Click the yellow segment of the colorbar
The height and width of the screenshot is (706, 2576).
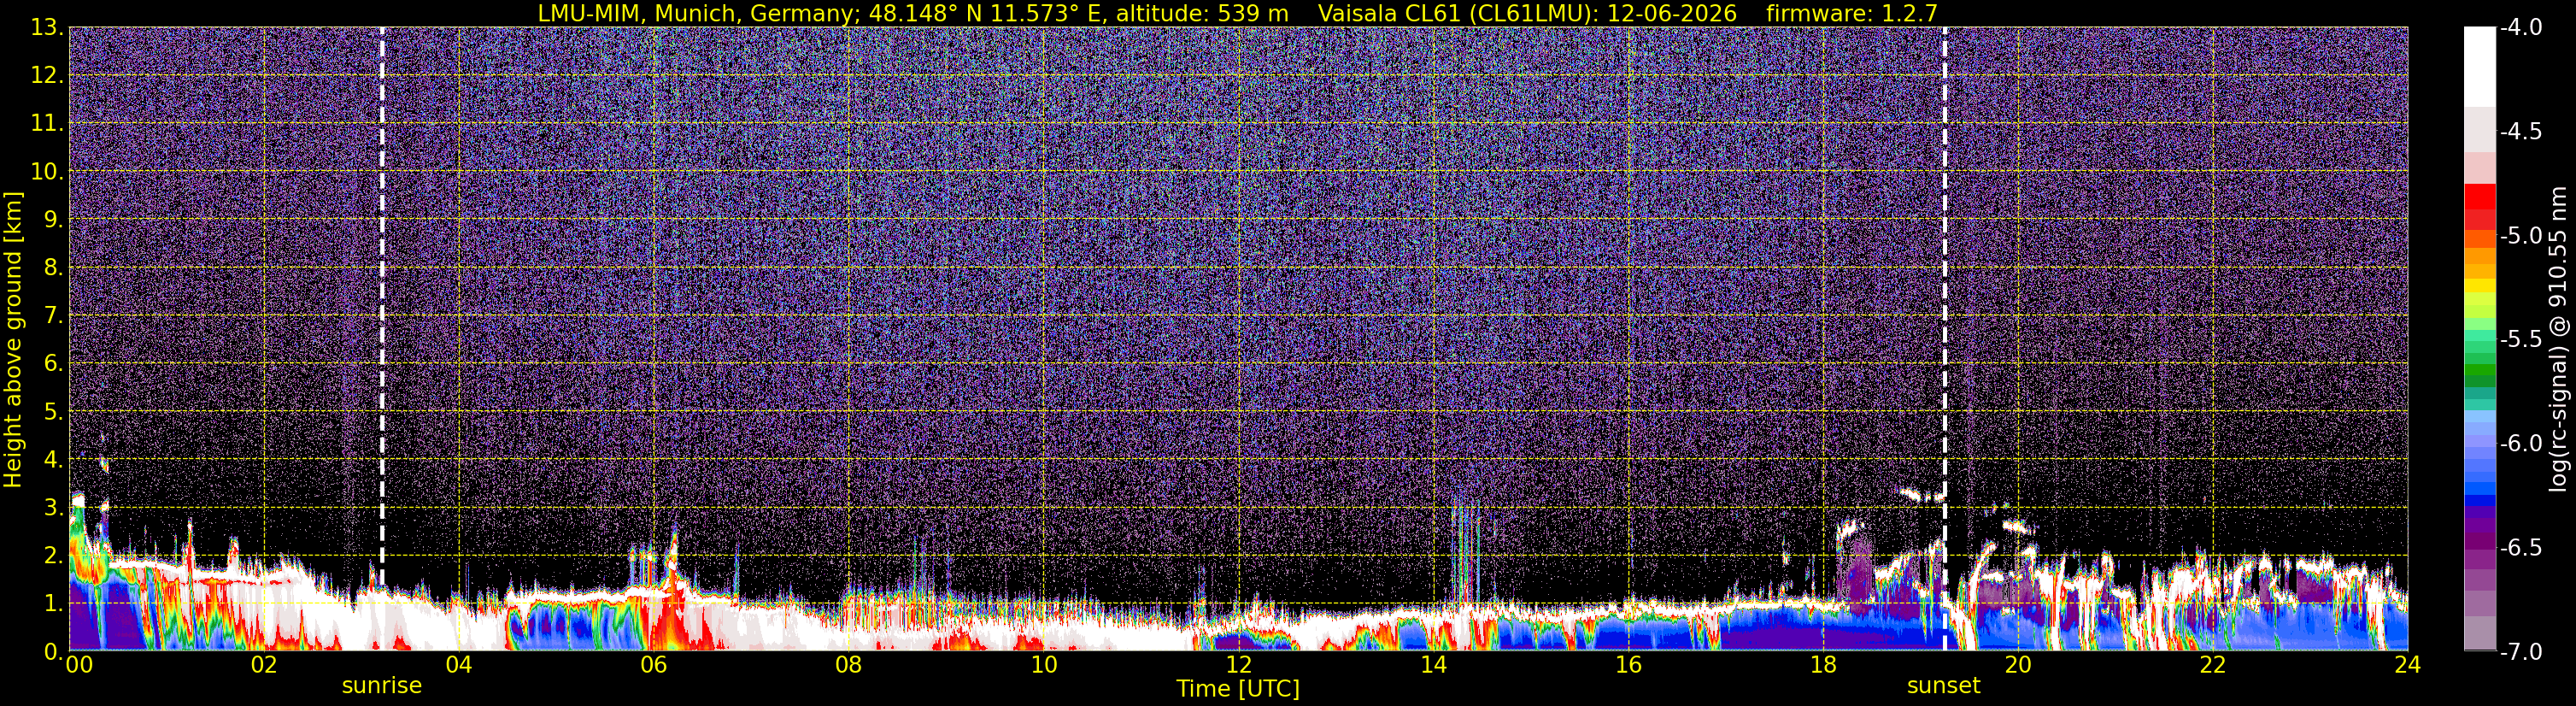[x=2479, y=285]
